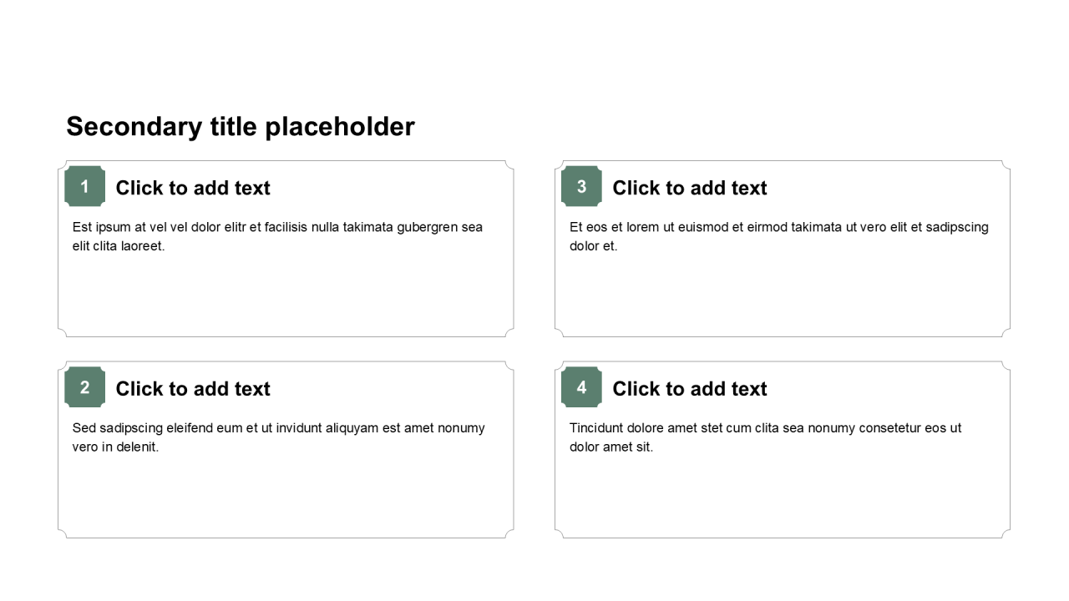The width and height of the screenshot is (1069, 601).
Task: Click the "Tincidunt dolore amet" paragraph
Action: point(765,428)
